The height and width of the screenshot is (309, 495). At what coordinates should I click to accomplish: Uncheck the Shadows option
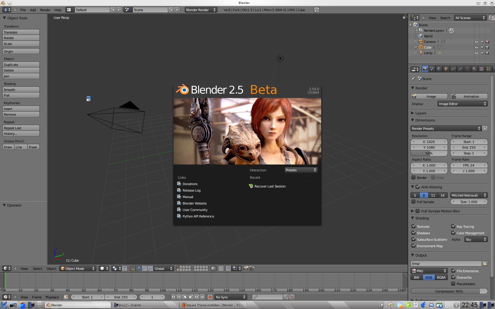414,233
